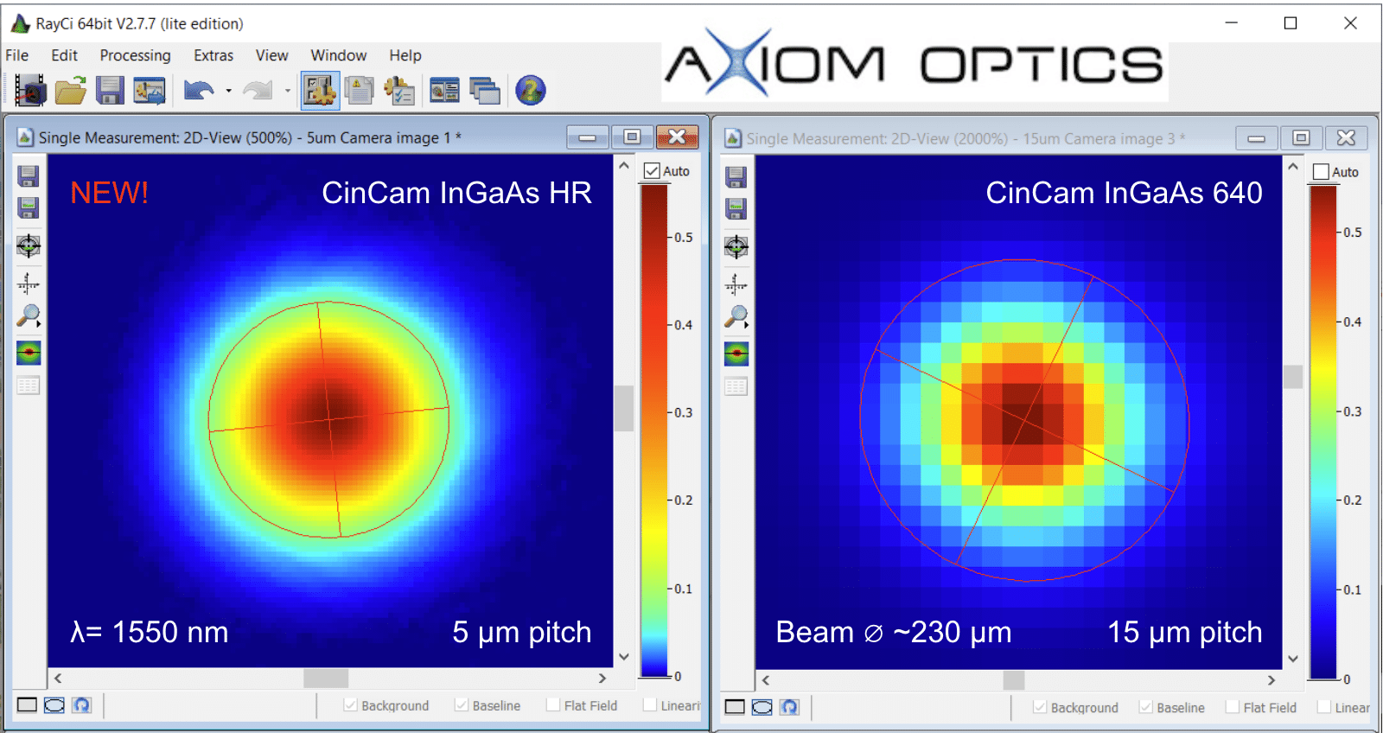Open the Help menu

click(405, 55)
